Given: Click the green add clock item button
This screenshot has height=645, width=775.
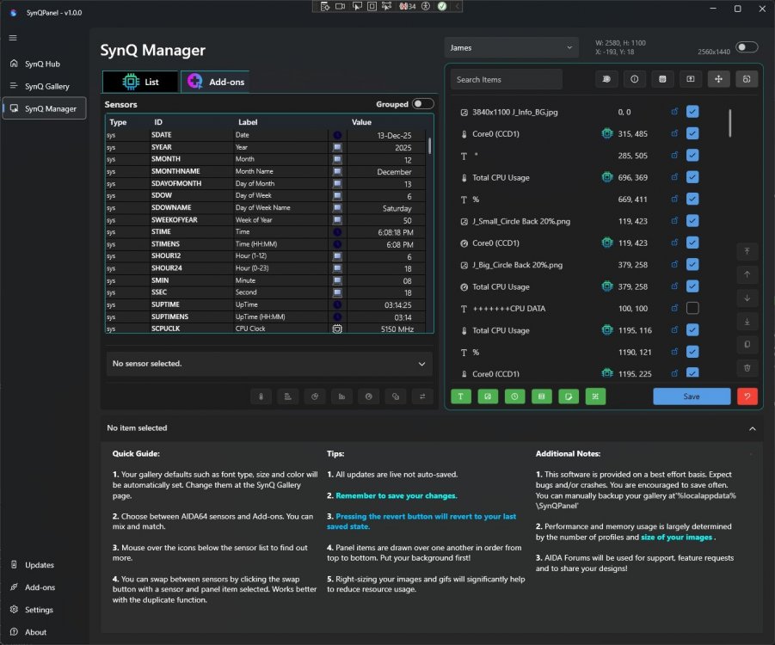Looking at the screenshot, I should [x=514, y=396].
